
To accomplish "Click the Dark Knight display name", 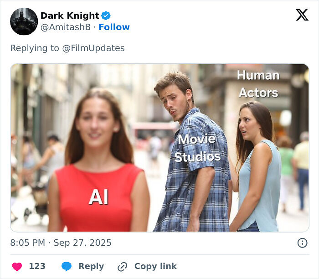I will coord(69,16).
